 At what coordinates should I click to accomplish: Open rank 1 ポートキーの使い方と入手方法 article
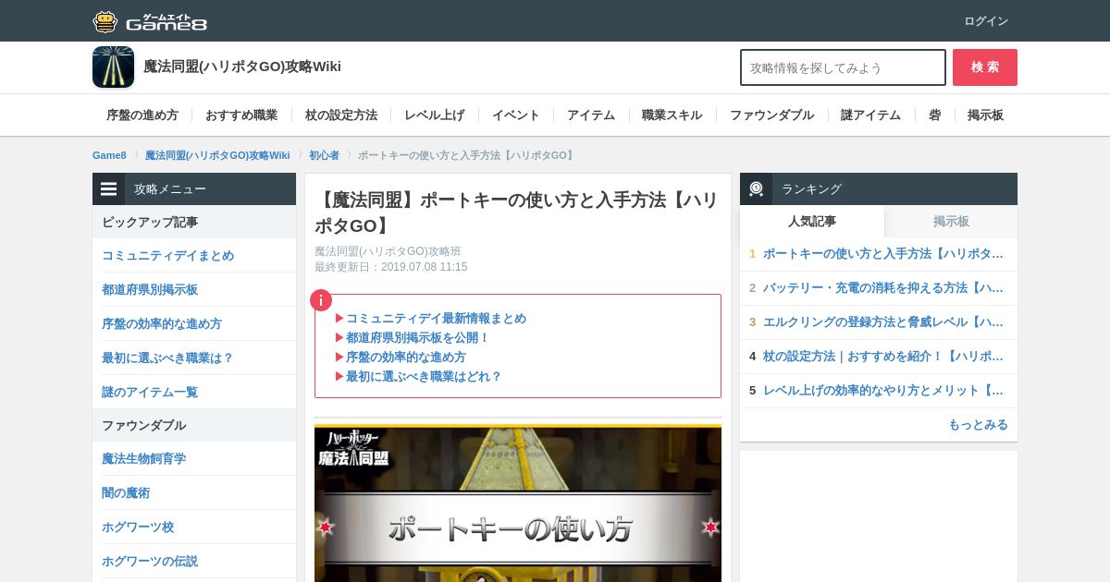(879, 254)
